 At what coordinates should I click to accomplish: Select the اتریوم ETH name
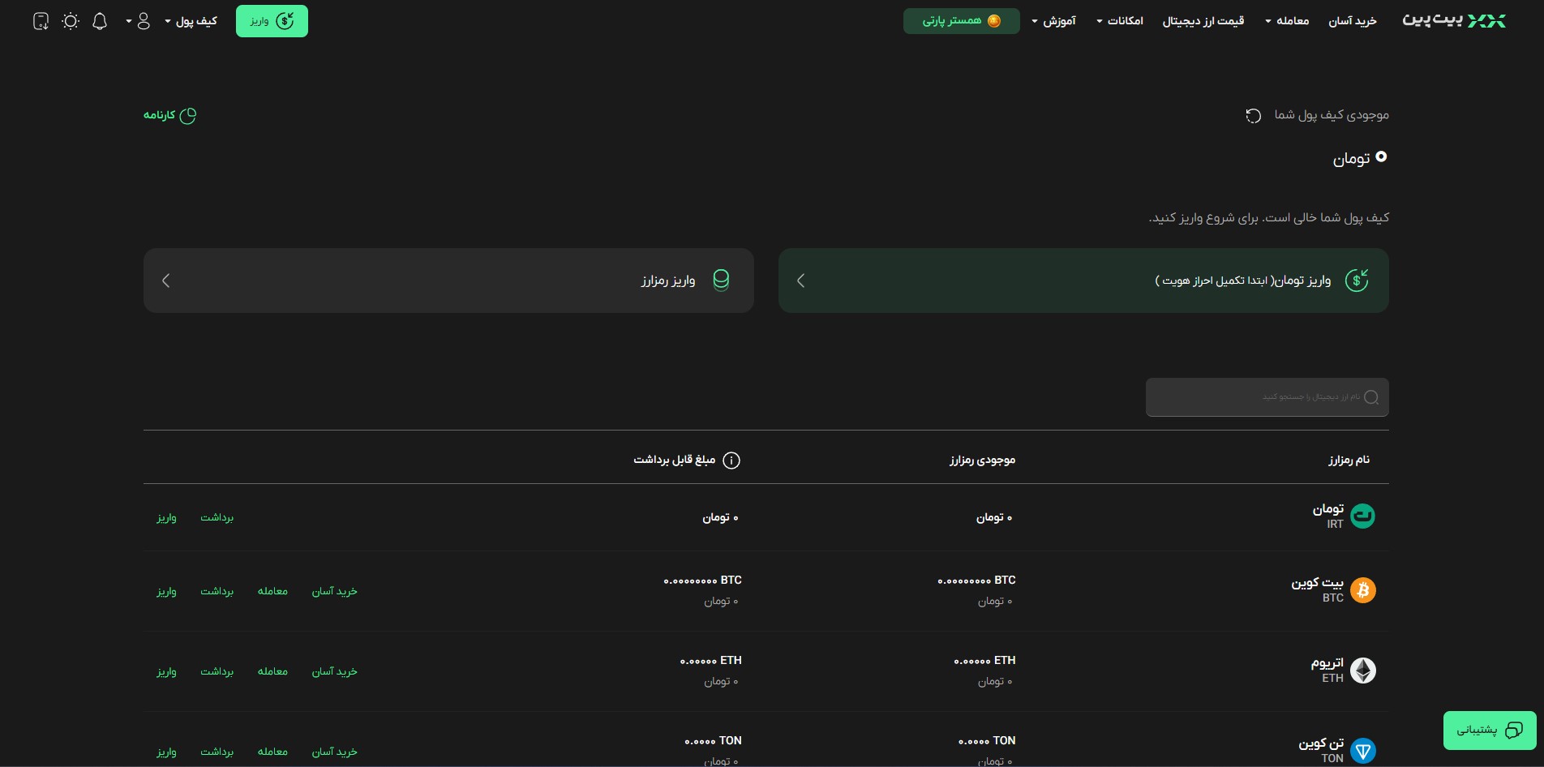(1327, 670)
